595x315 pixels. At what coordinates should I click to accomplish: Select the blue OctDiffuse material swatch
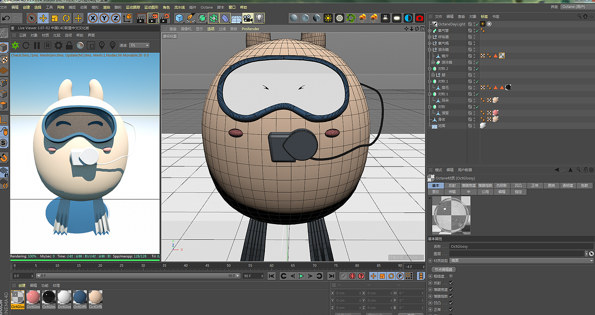click(79, 297)
